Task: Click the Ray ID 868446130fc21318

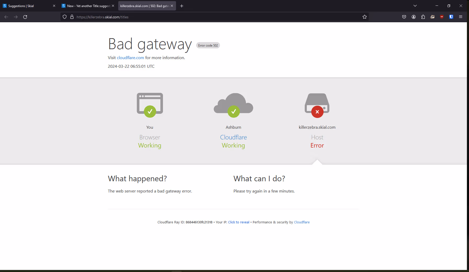Action: (199, 222)
